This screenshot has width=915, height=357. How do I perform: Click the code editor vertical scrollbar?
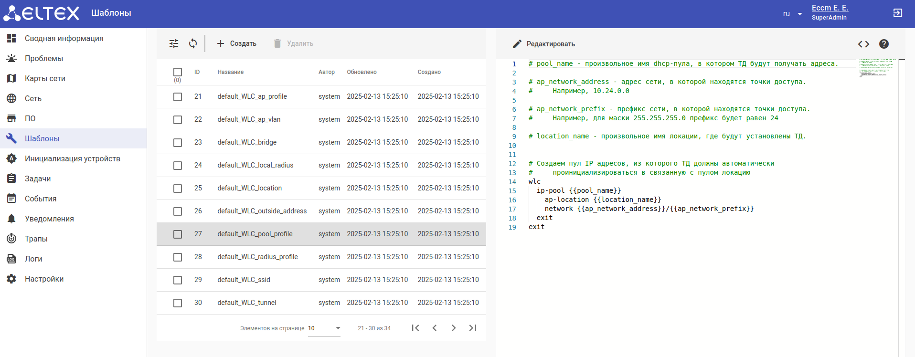pyautogui.click(x=902, y=191)
